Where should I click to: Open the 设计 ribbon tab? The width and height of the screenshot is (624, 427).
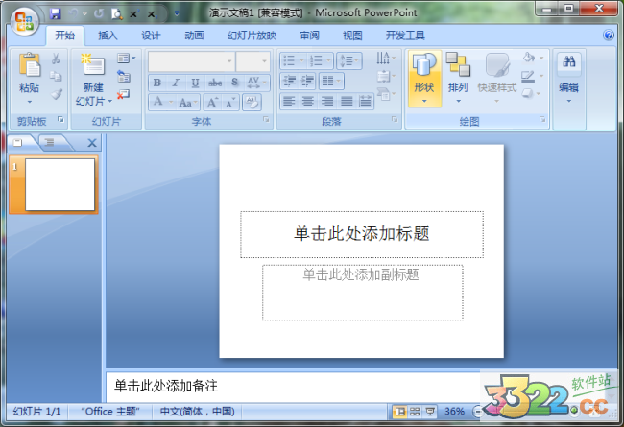tap(151, 36)
